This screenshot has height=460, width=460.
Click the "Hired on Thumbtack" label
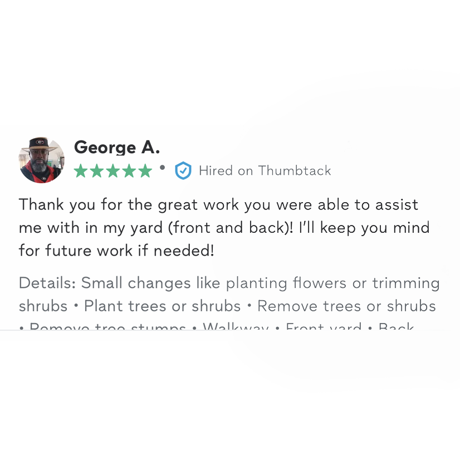(x=265, y=170)
